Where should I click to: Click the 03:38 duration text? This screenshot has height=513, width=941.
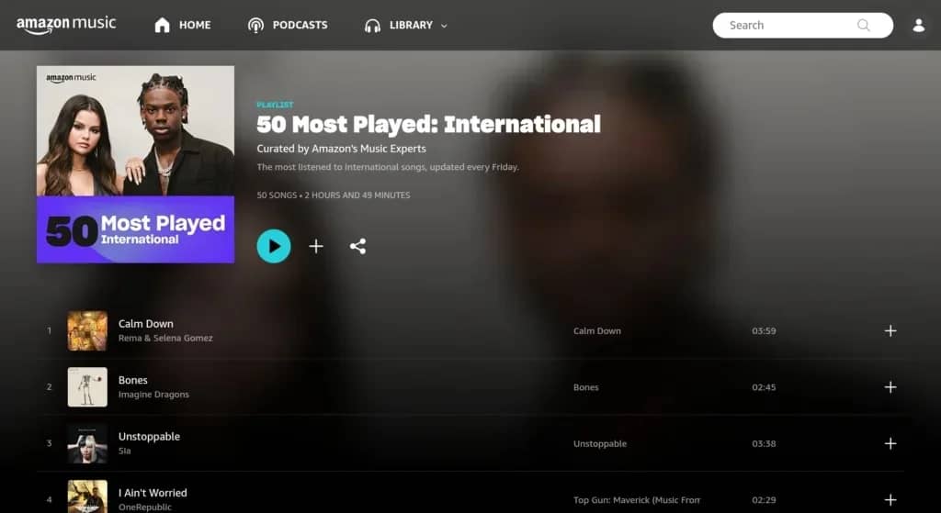click(764, 443)
